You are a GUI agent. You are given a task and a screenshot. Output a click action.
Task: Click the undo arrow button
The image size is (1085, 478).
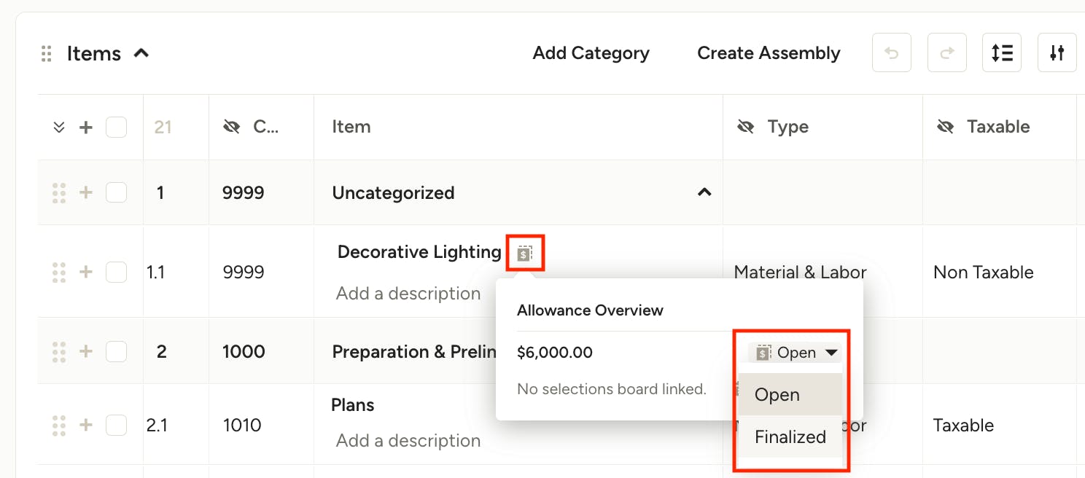891,53
